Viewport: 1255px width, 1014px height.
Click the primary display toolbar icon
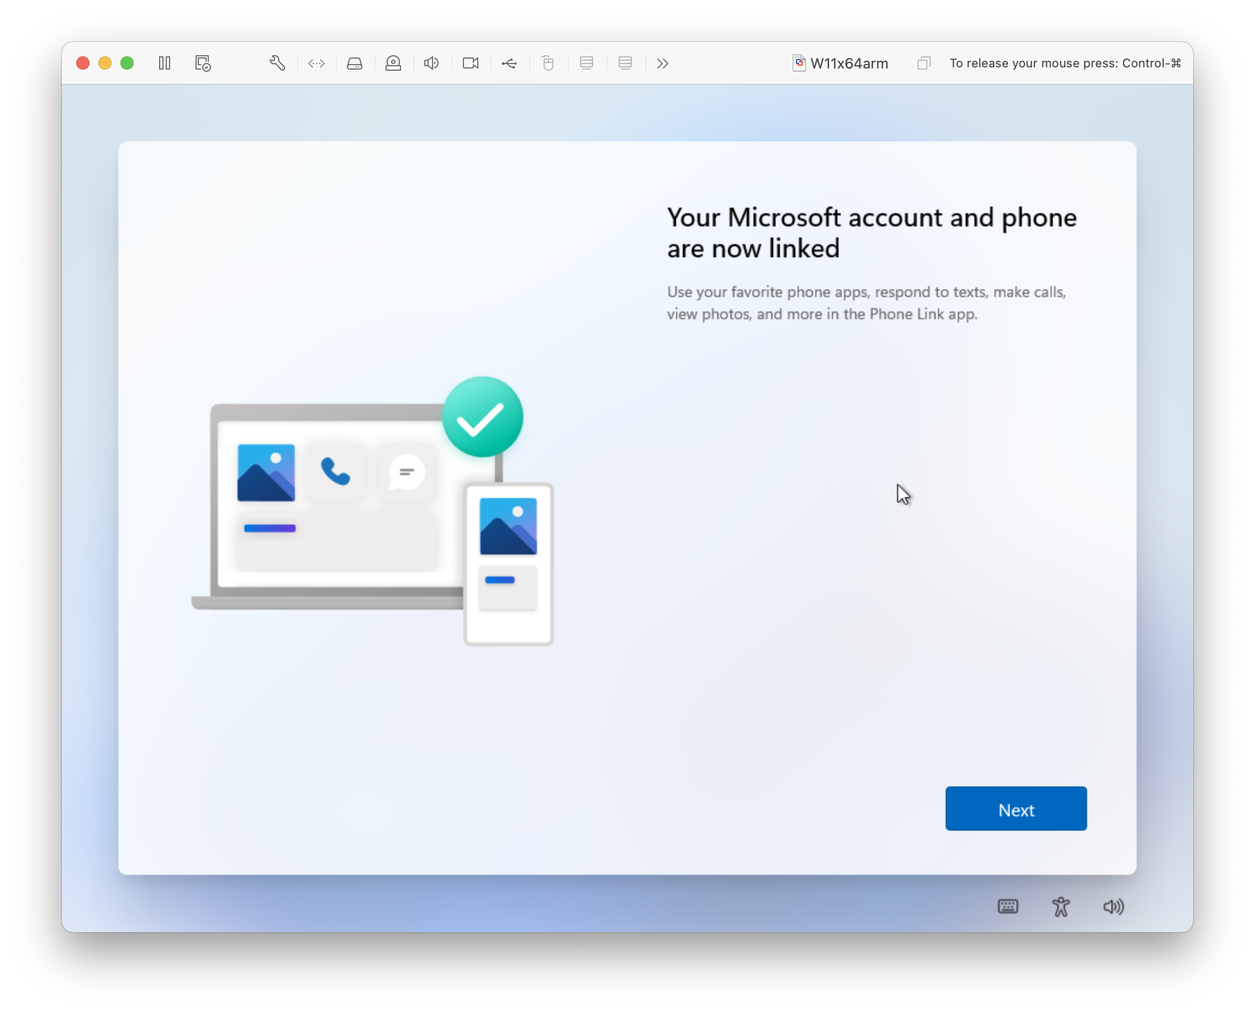(586, 63)
